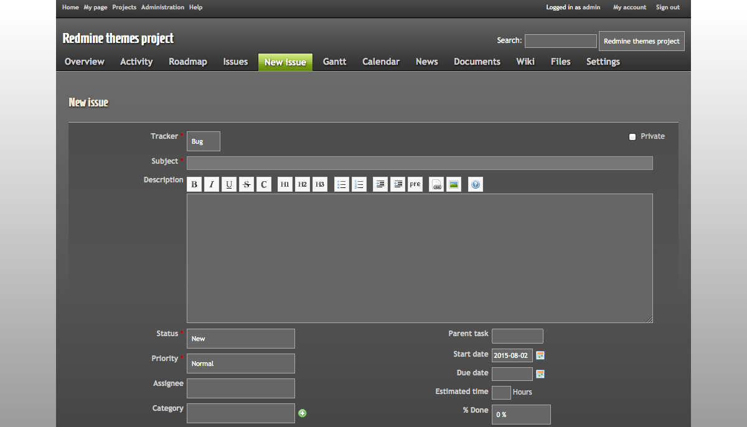The image size is (747, 427).
Task: Open the Assignee dropdown
Action: coord(241,388)
